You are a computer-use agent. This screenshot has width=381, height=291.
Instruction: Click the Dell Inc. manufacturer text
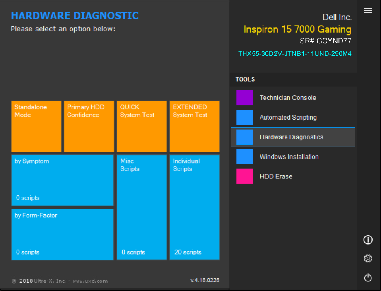pos(337,17)
